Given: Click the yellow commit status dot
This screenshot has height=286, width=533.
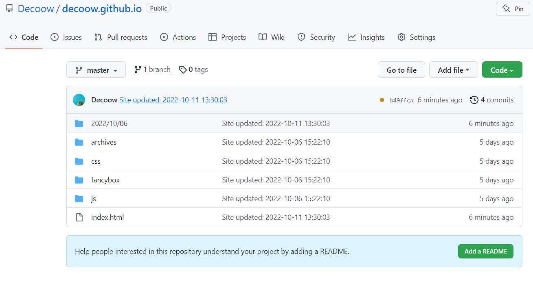Looking at the screenshot, I should coord(382,100).
